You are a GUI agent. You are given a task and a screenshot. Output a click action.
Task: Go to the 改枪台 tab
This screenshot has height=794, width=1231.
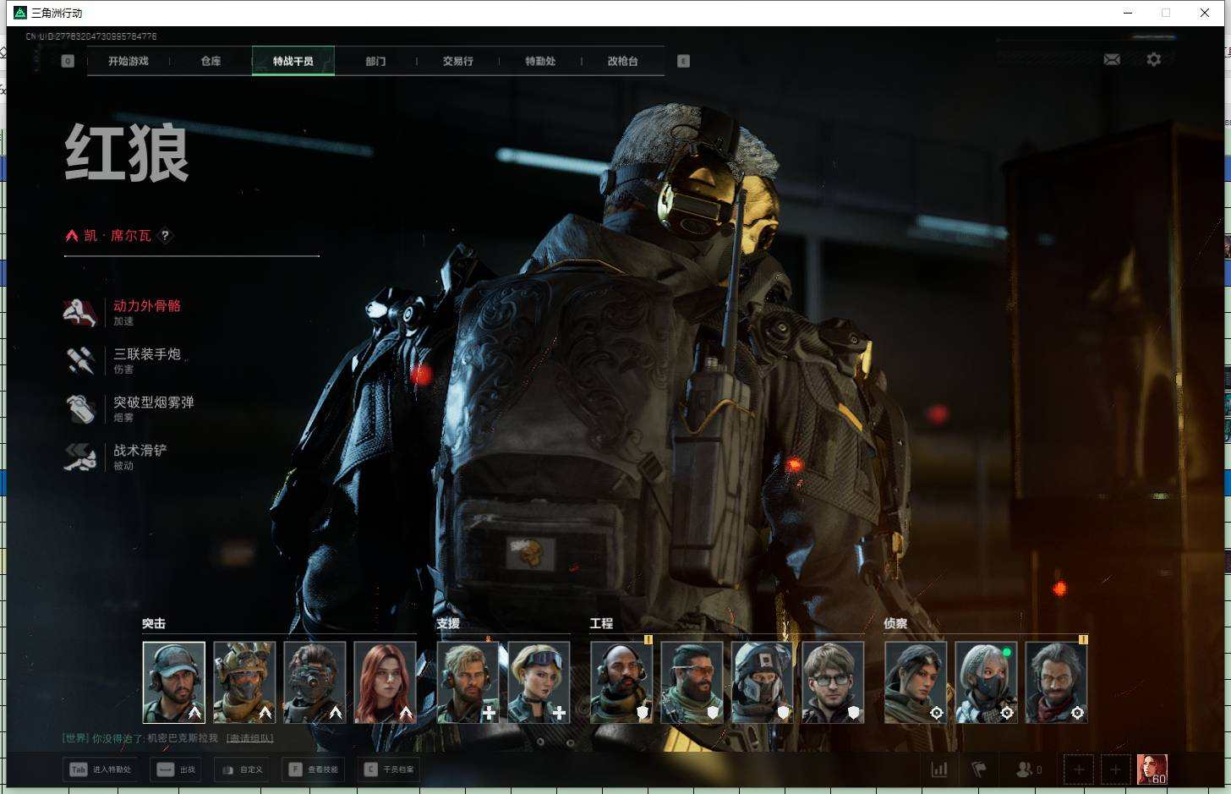[622, 61]
